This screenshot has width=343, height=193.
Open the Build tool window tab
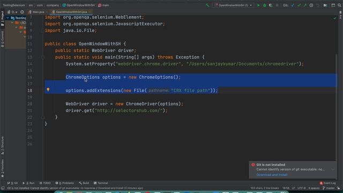[x=84, y=183]
